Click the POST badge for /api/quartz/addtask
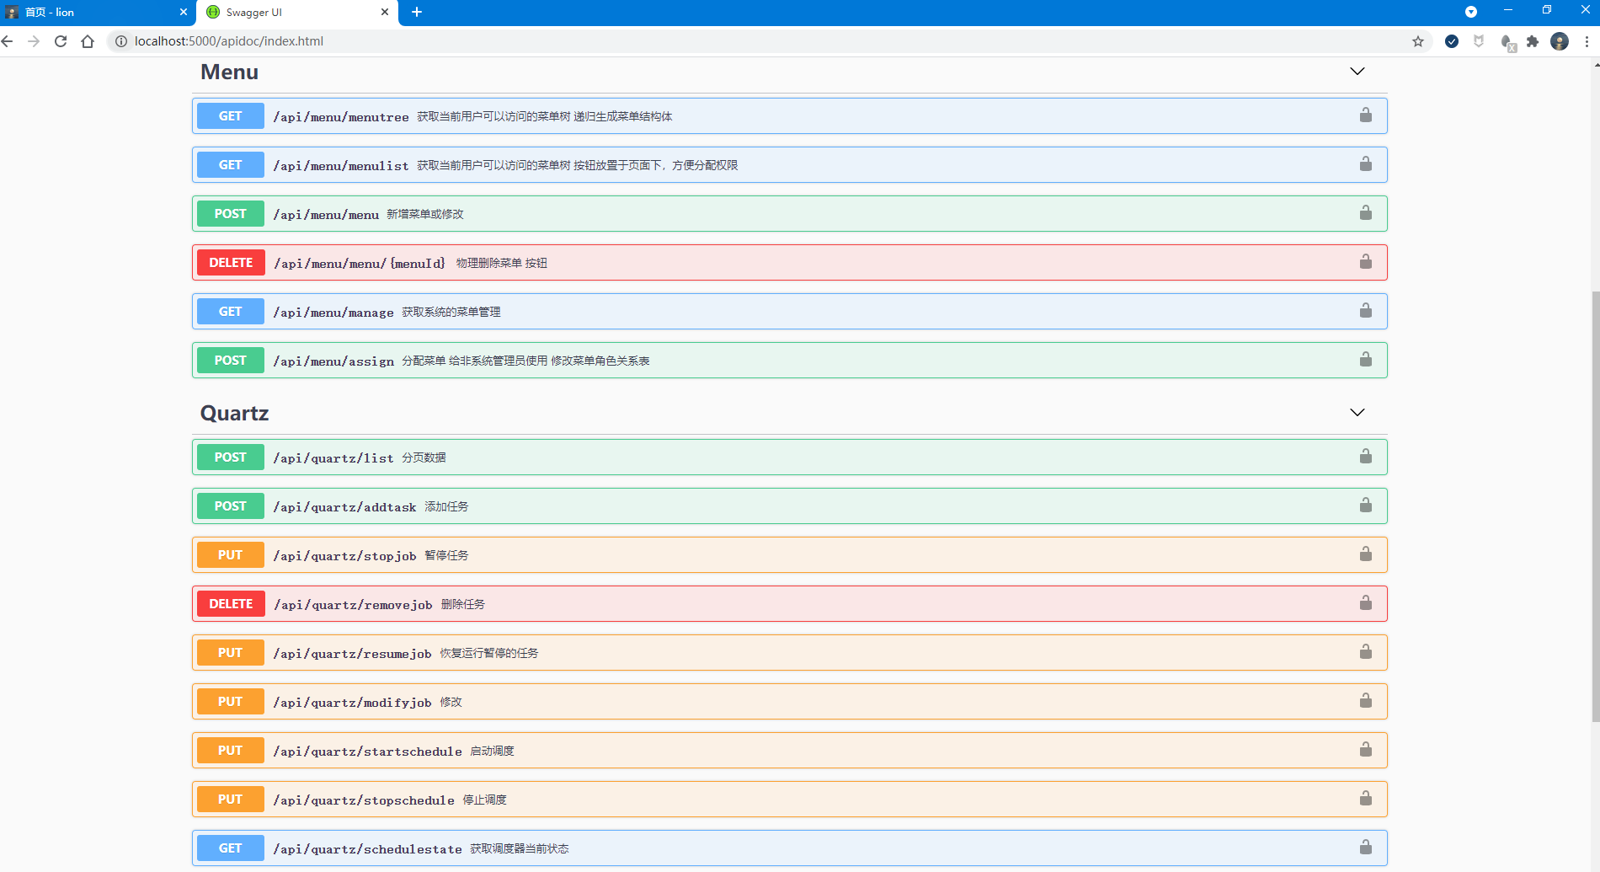Screen dimensions: 1600x872 pos(231,506)
